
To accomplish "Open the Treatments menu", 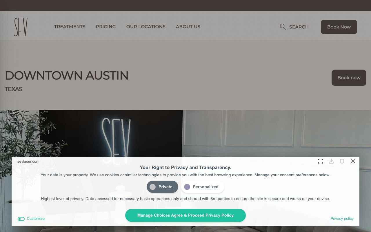I will (x=70, y=27).
